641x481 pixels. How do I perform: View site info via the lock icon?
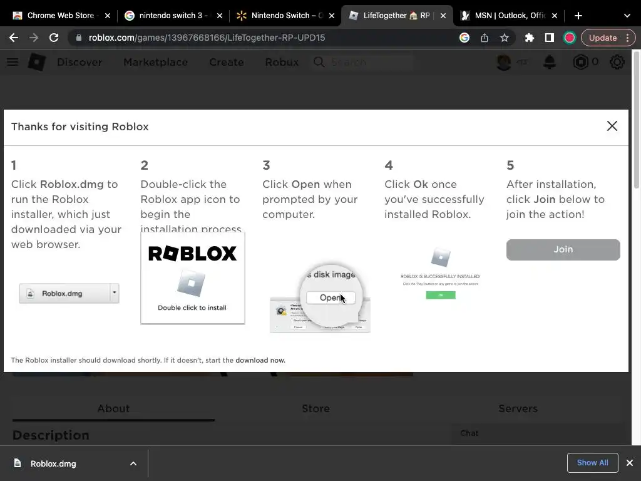coord(79,38)
